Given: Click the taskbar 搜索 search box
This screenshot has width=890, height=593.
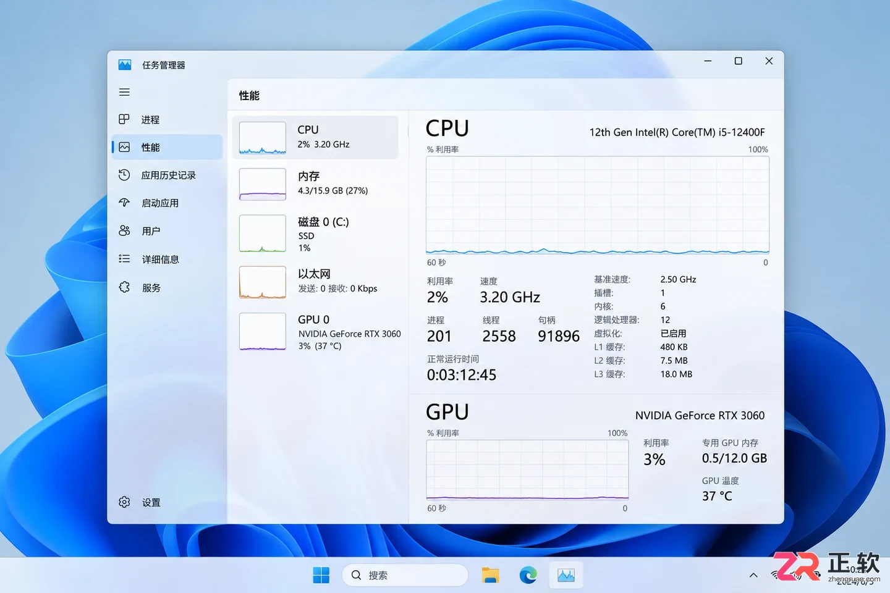Looking at the screenshot, I should [x=405, y=575].
